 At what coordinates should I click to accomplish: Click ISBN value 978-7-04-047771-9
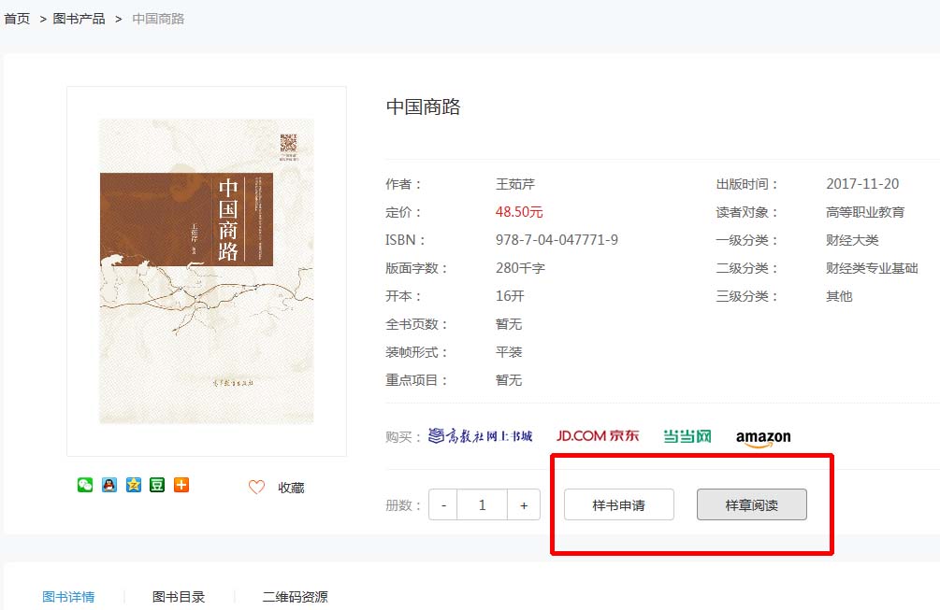(x=557, y=240)
